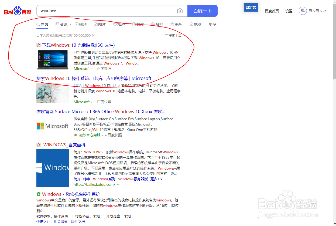Open 百度快照 for ISO download result

point(104,69)
